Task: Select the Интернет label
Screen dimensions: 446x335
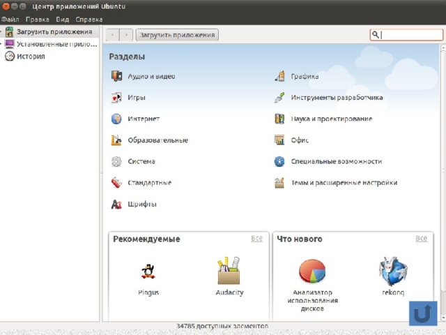Action: pos(144,119)
